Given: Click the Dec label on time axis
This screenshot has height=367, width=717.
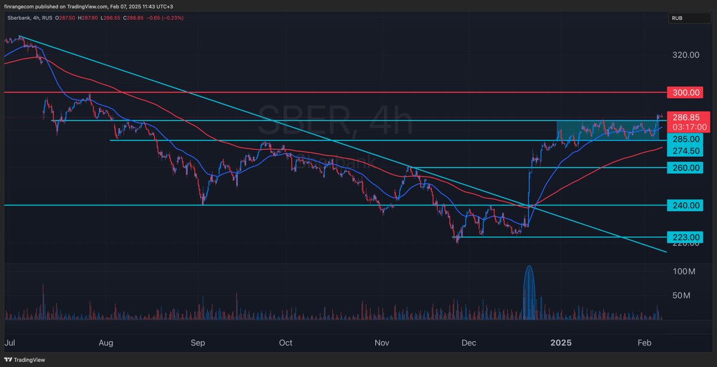Looking at the screenshot, I should coord(470,343).
